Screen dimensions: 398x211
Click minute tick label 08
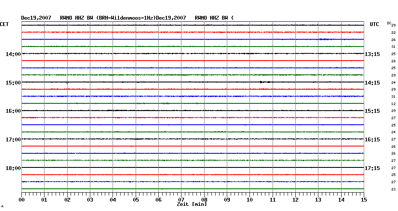pyautogui.click(x=204, y=200)
